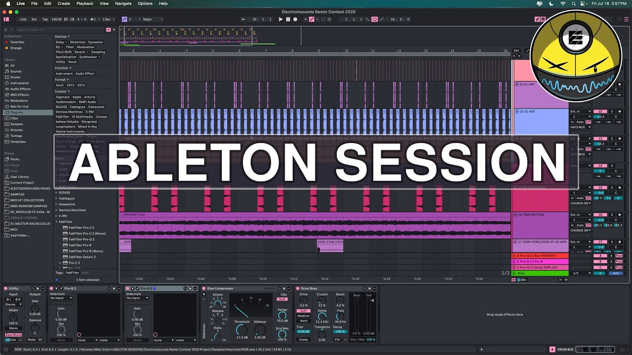Open Packs under Places
This screenshot has height=355, width=632.
click(15, 159)
